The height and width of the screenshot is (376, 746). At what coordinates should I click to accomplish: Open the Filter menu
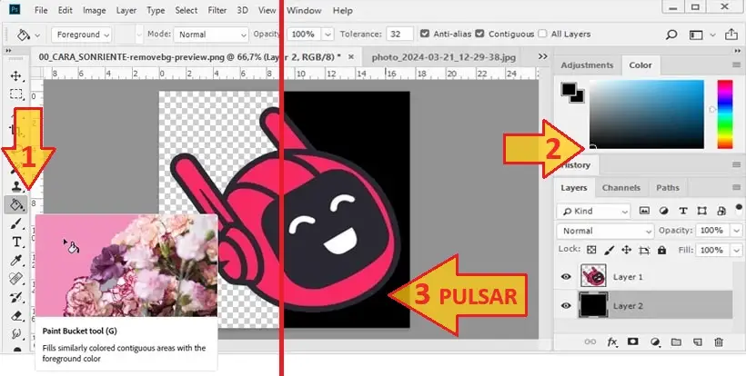tap(217, 10)
